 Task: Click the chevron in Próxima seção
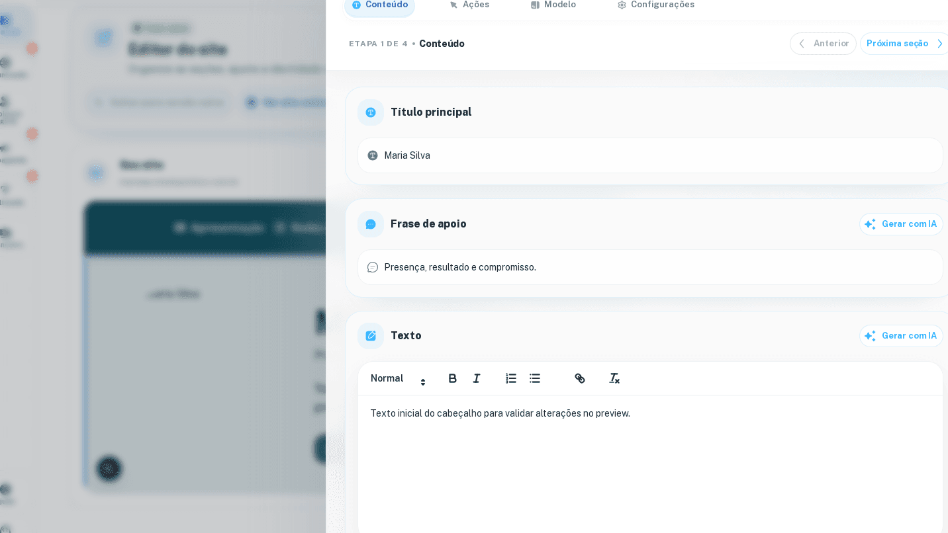click(939, 44)
